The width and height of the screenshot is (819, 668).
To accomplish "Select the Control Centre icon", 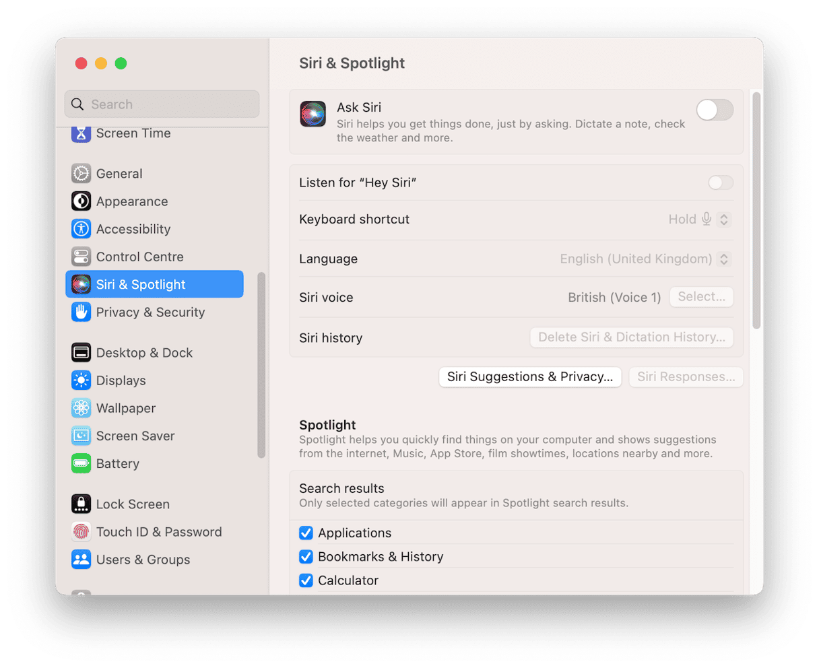I will [80, 257].
